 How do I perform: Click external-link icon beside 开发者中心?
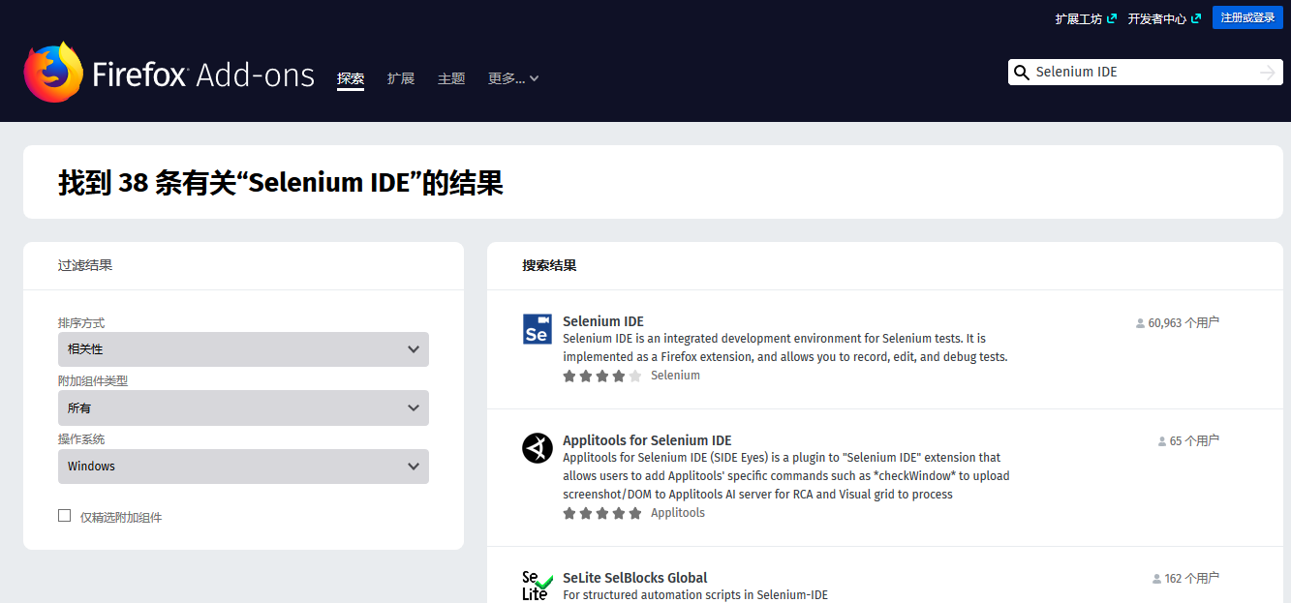(1196, 18)
